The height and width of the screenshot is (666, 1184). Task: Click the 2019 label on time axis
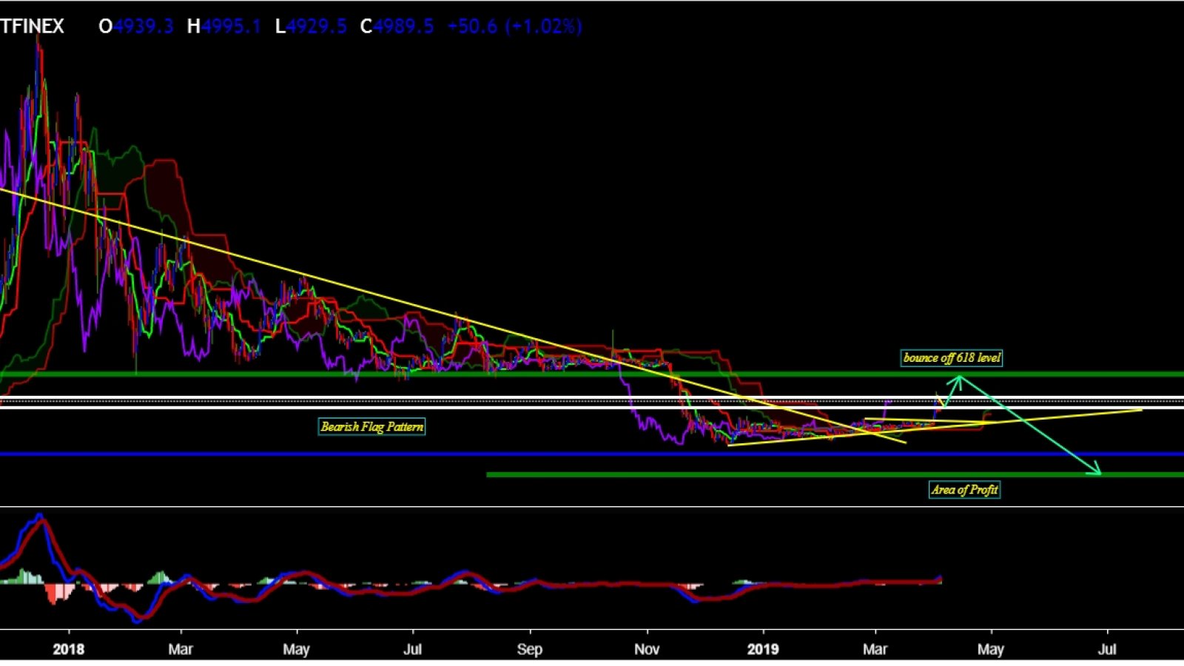(763, 649)
